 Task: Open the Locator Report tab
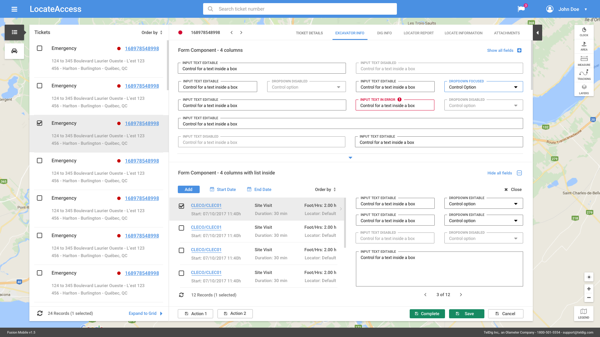click(x=418, y=33)
